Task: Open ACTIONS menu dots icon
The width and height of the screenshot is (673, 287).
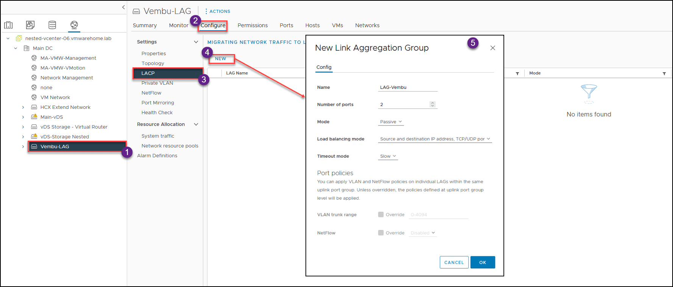Action: coord(206,11)
